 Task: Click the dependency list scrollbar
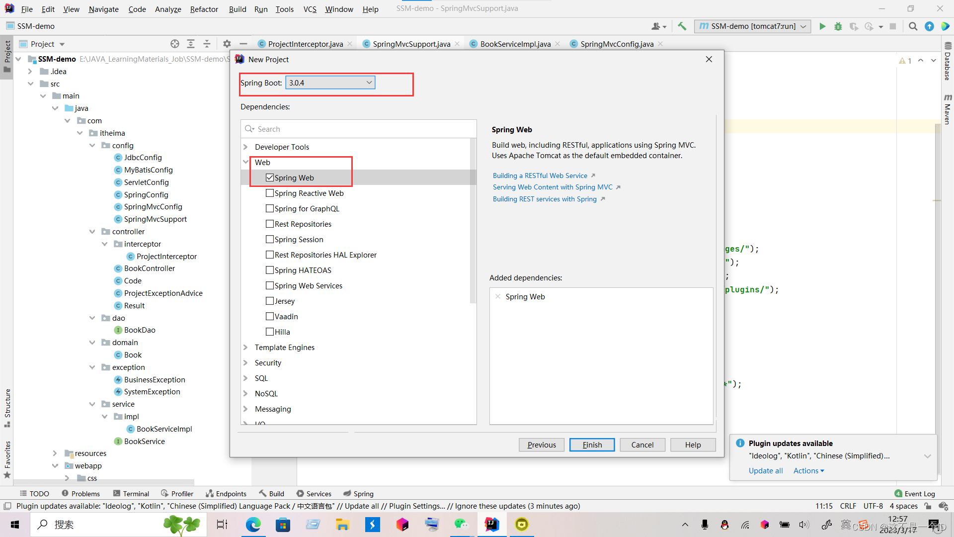[x=473, y=221]
